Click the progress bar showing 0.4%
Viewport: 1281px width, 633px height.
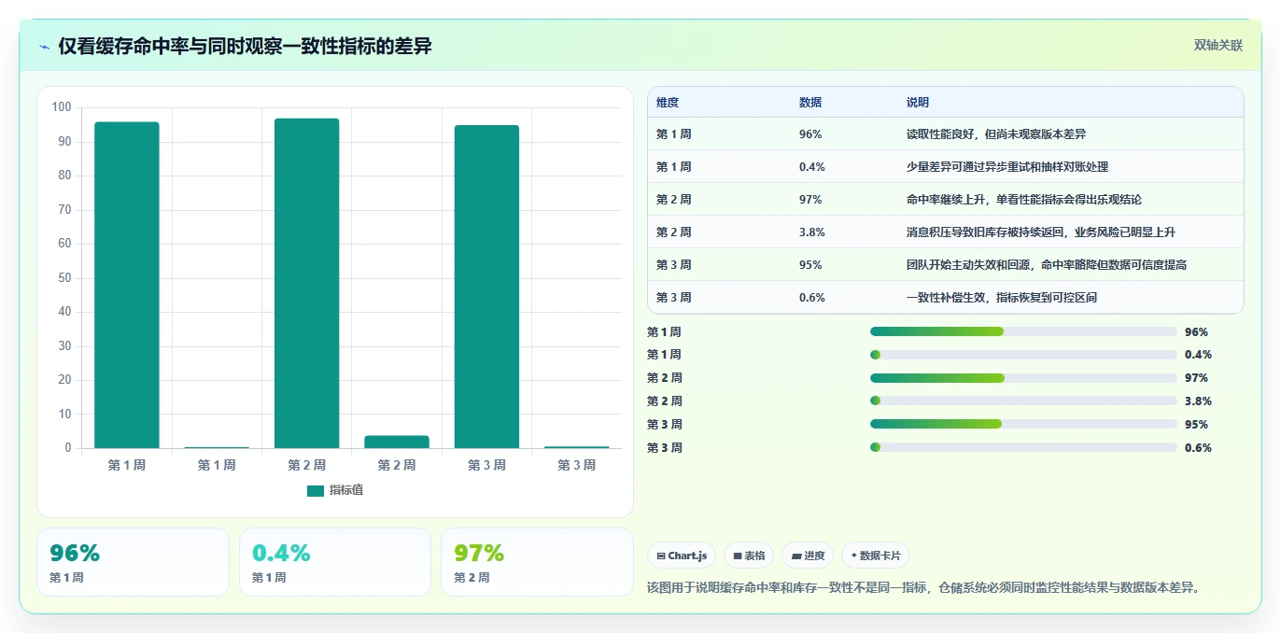1023,355
